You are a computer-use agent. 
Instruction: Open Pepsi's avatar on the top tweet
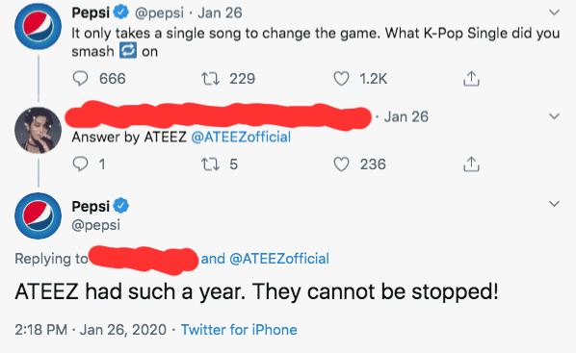[38, 26]
